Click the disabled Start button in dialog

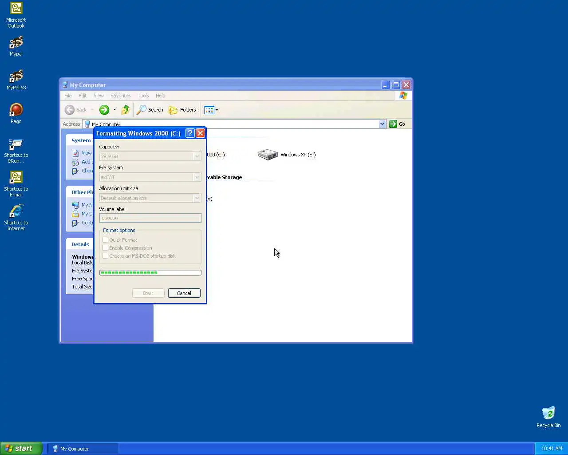[148, 293]
